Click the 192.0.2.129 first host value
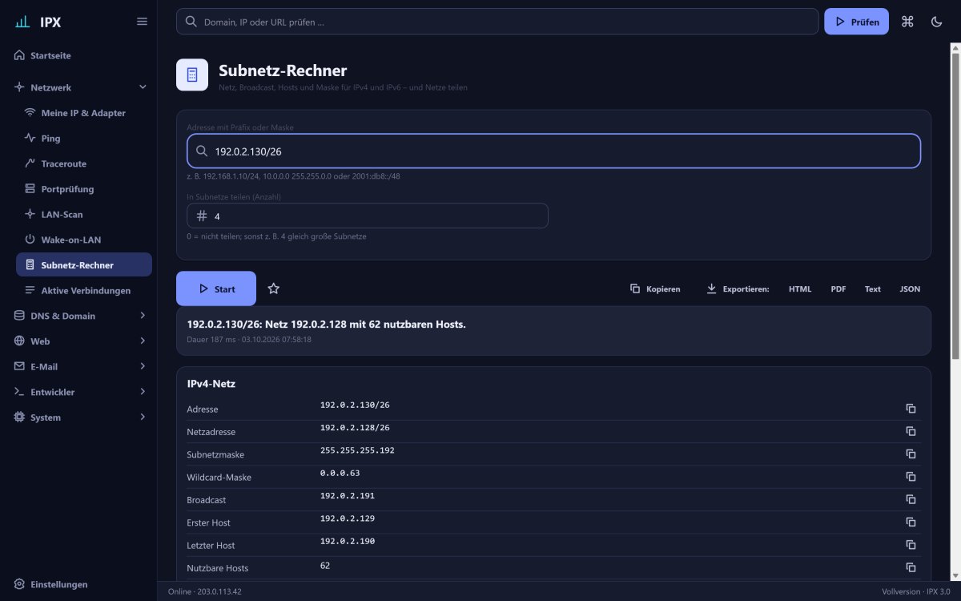Viewport: 961px width, 601px height. click(348, 518)
